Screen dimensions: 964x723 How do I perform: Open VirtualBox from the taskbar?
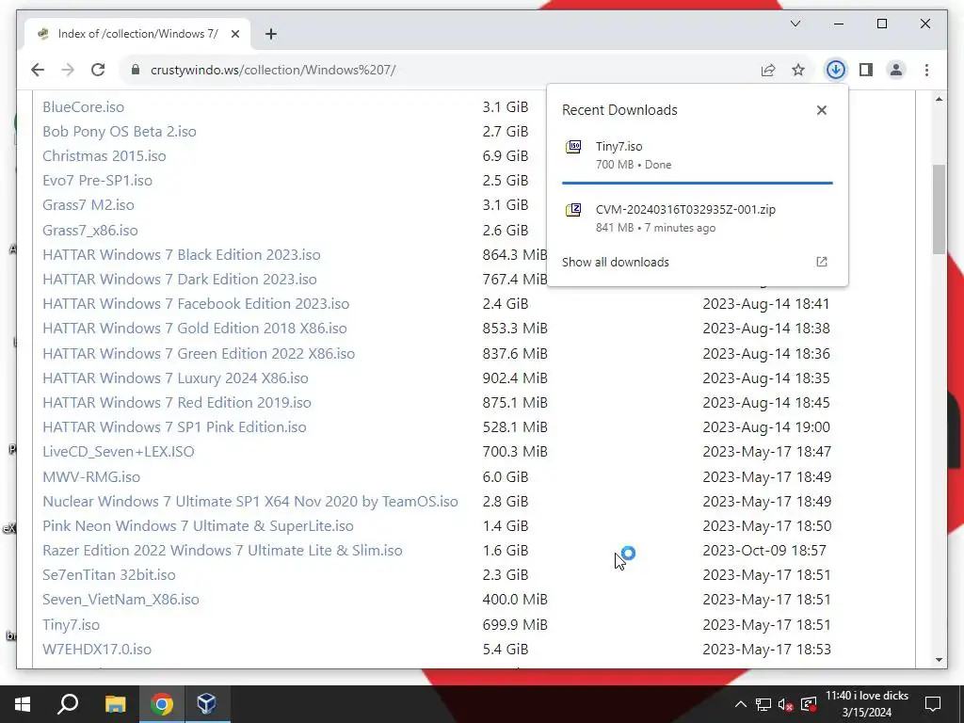tap(206, 704)
